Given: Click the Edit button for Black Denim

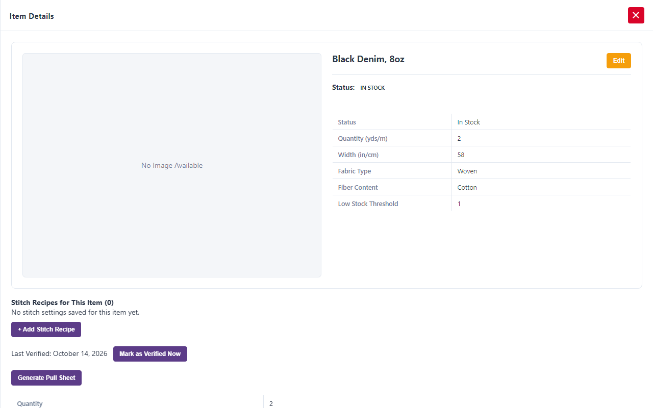Looking at the screenshot, I should (x=618, y=61).
